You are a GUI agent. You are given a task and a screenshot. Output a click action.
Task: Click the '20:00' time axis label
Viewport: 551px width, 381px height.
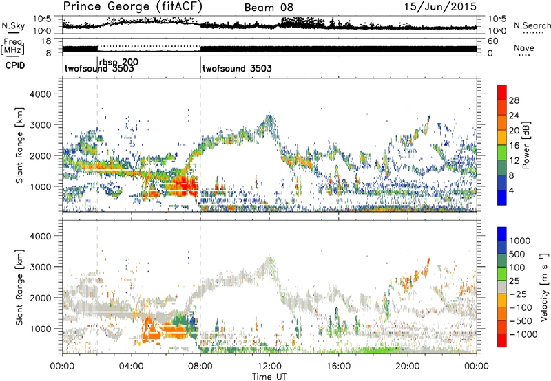(408, 367)
